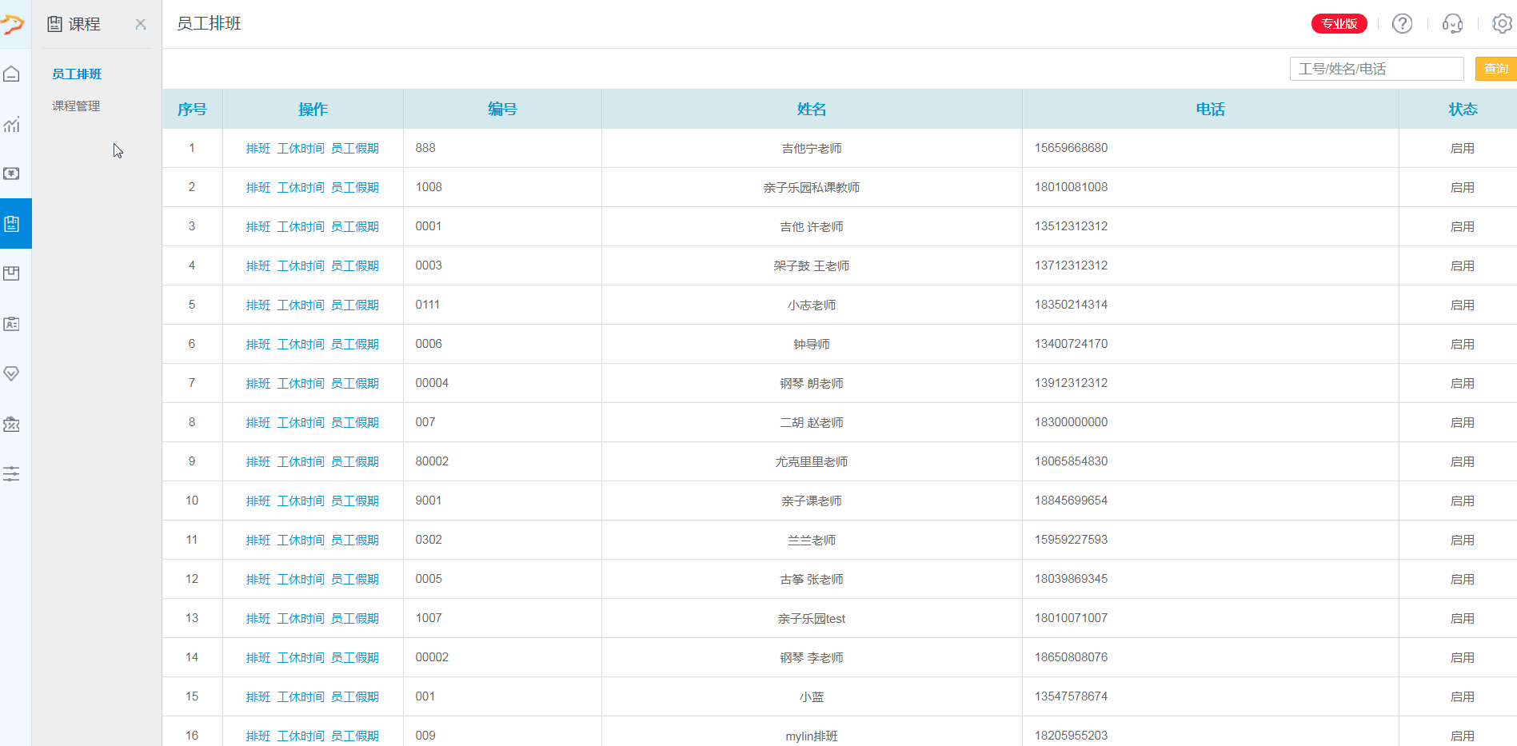
Task: Open 员工假期 for 兰兰老师 row
Action: tap(355, 540)
